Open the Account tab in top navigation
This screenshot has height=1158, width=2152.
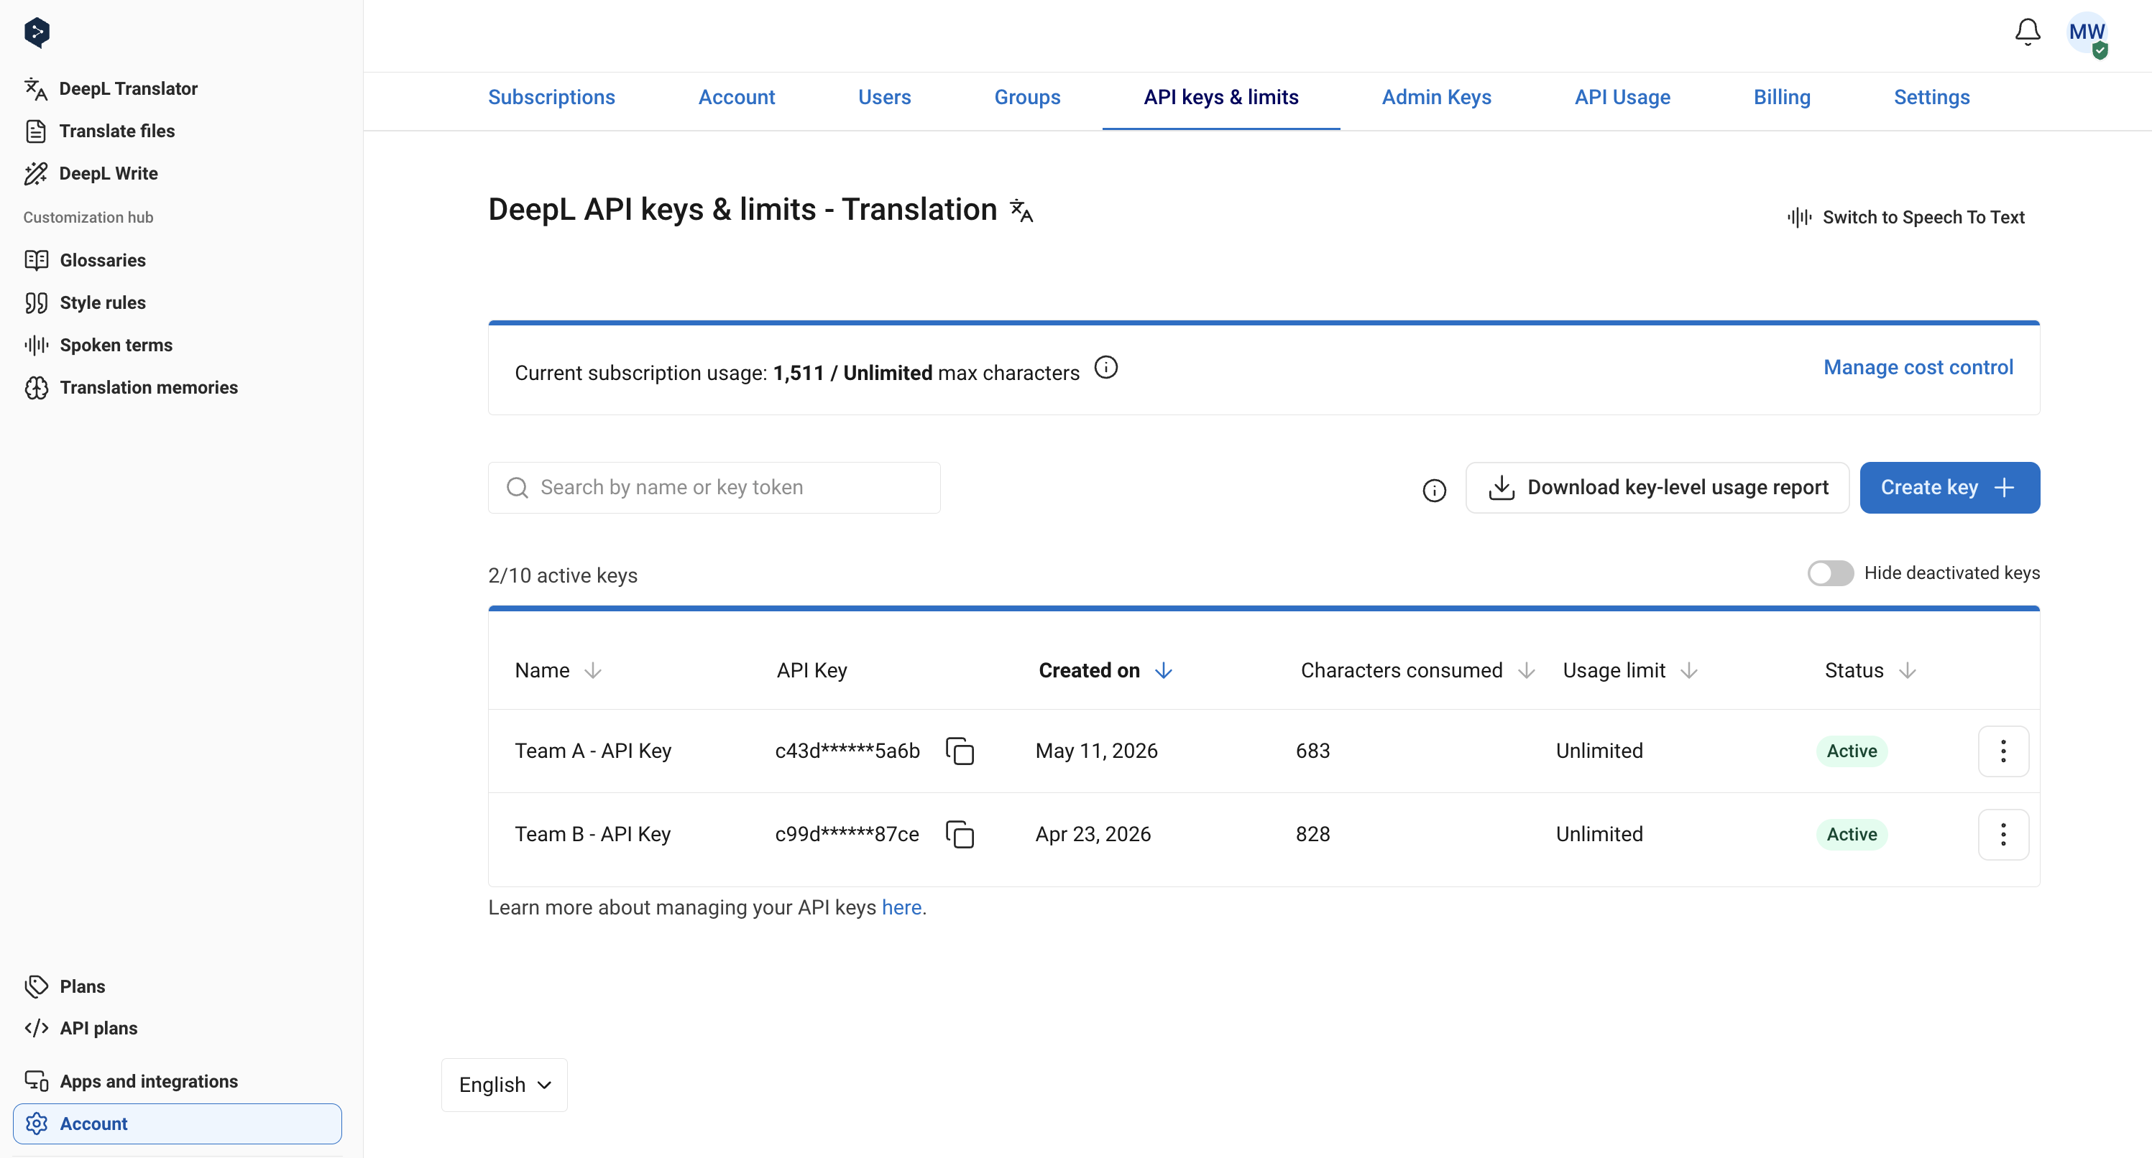(737, 98)
